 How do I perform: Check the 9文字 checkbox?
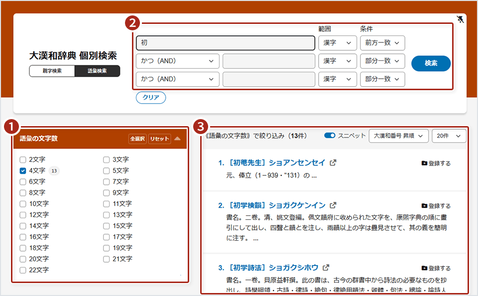pos(106,193)
